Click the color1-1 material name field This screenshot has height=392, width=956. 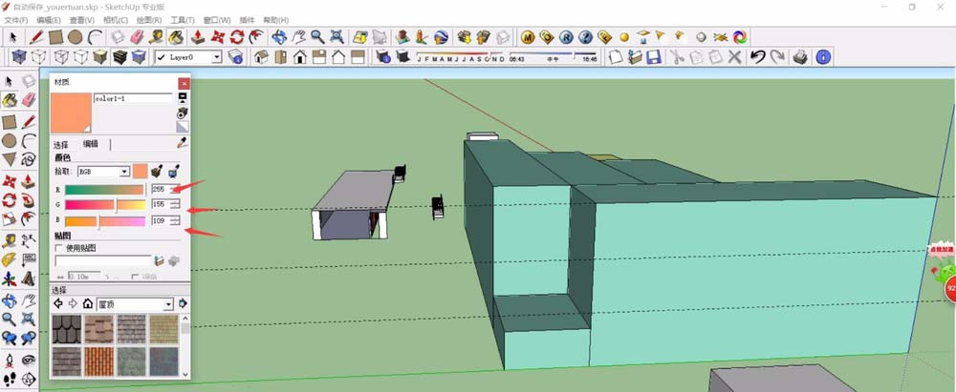click(133, 98)
